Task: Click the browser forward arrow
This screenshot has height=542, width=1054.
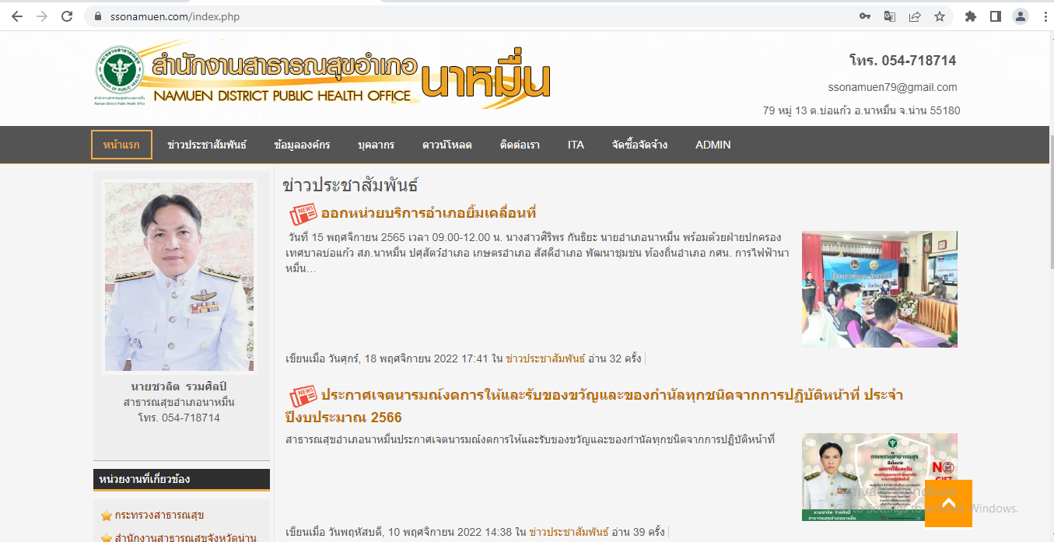Action: (41, 16)
